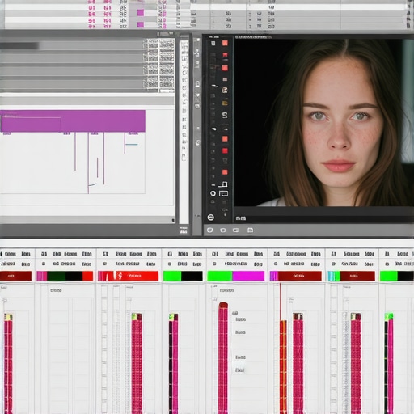The image size is (414, 414).
Task: Click the round minus icon at the toolbar bottom
Action: [211, 218]
